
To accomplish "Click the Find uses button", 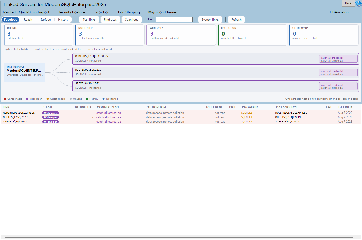I will click(x=110, y=20).
